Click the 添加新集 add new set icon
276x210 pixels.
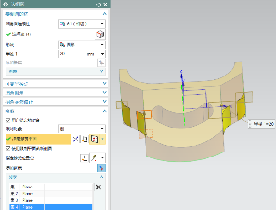(101, 168)
